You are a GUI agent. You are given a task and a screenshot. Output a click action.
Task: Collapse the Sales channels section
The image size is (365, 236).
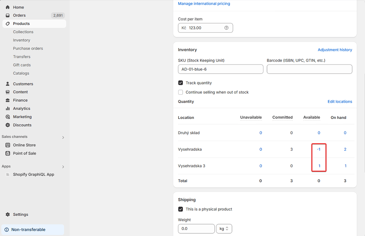63,137
